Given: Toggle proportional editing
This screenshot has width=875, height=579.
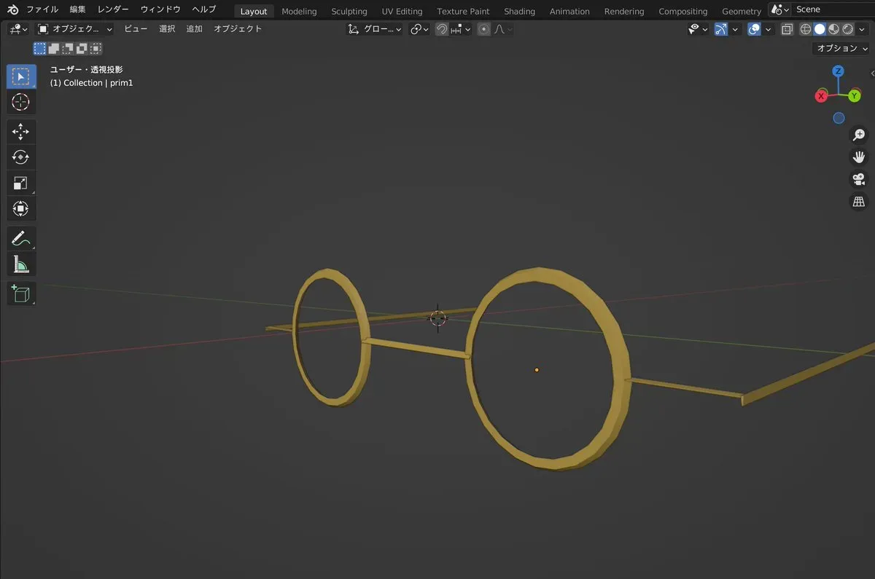Looking at the screenshot, I should coord(484,29).
